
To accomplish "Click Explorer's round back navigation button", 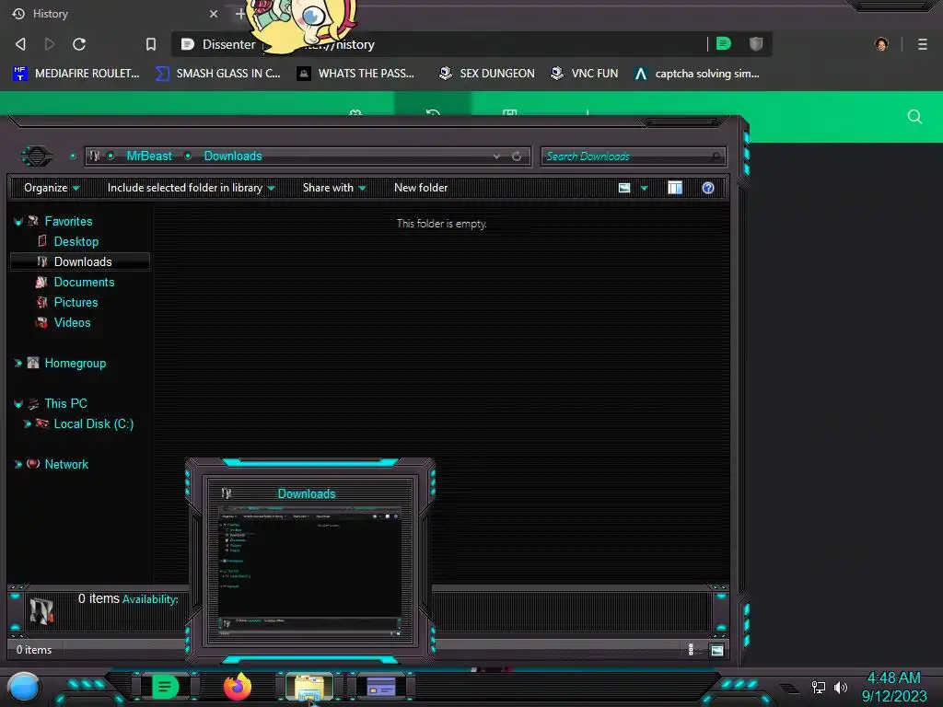I will [x=37, y=156].
